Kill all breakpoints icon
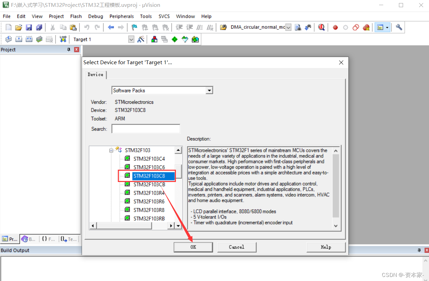 pyautogui.click(x=366, y=27)
